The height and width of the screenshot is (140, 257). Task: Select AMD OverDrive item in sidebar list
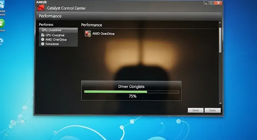click(56, 40)
